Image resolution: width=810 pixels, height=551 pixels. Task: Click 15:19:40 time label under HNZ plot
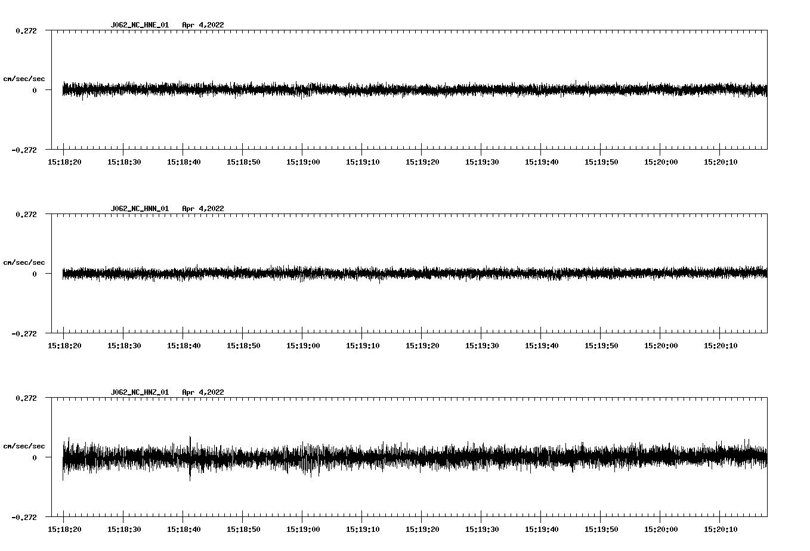(x=542, y=530)
